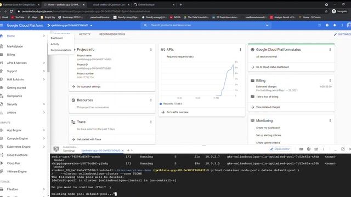
Task: Expand the Anthos submenu chevron
Action: (44, 112)
